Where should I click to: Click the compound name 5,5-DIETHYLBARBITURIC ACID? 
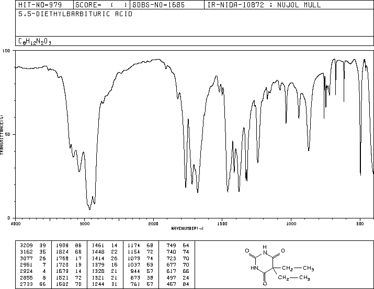(75, 14)
